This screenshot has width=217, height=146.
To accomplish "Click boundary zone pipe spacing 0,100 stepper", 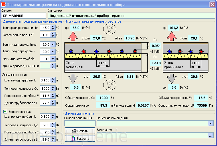I will [52, 117].
